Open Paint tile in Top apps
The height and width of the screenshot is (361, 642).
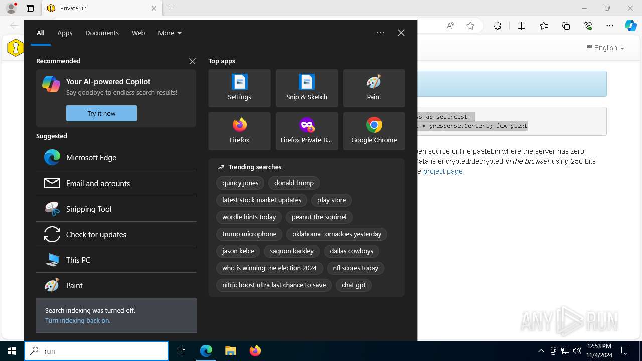click(374, 88)
